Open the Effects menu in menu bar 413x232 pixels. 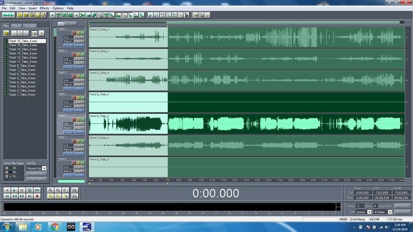coord(44,8)
